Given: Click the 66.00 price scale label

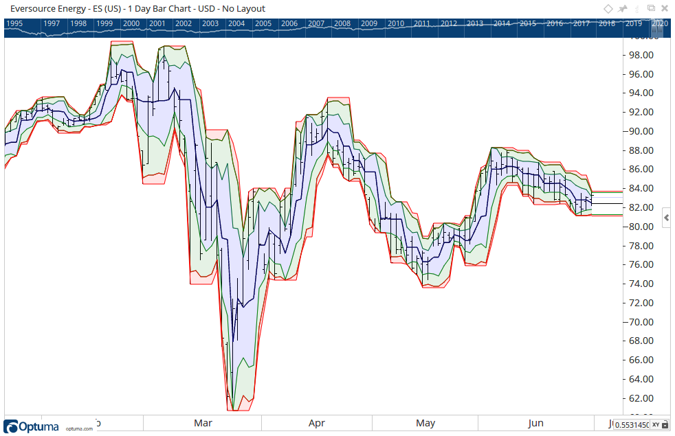Looking at the screenshot, I should (641, 360).
